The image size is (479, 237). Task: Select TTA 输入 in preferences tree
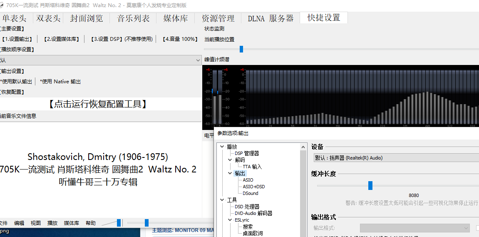coord(252,167)
